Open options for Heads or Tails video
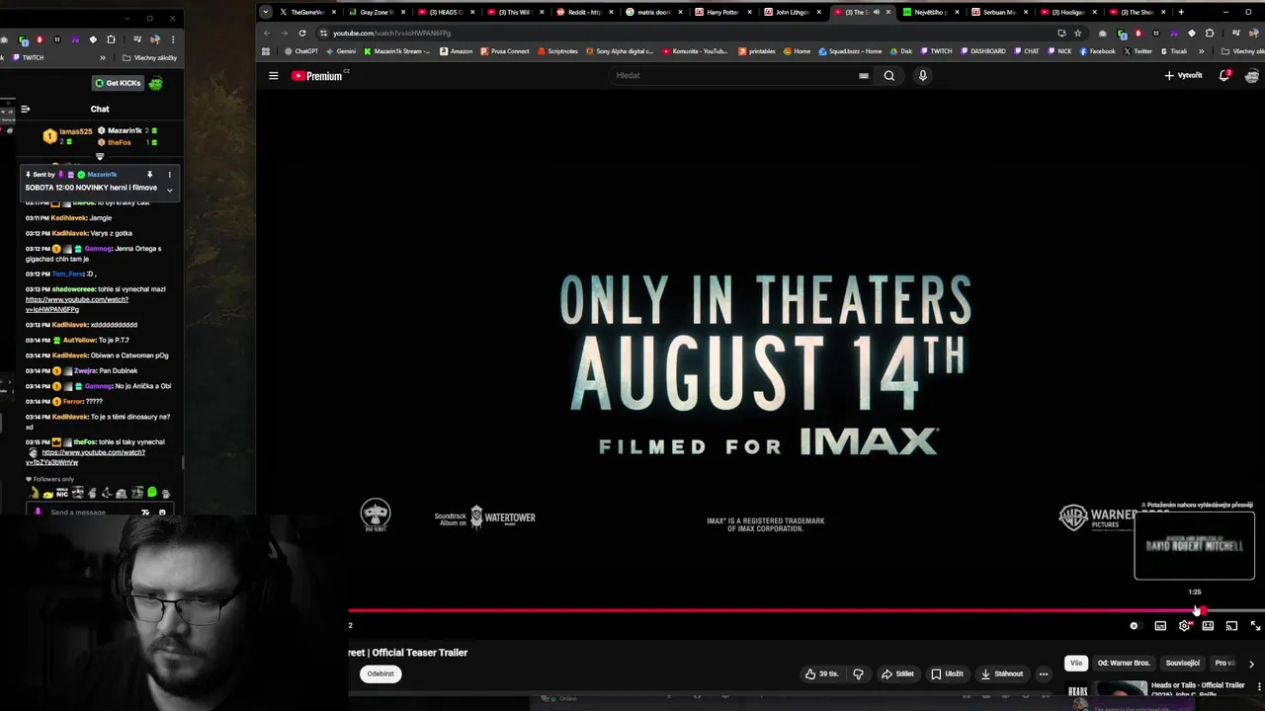The height and width of the screenshot is (711, 1265). coord(1259,686)
